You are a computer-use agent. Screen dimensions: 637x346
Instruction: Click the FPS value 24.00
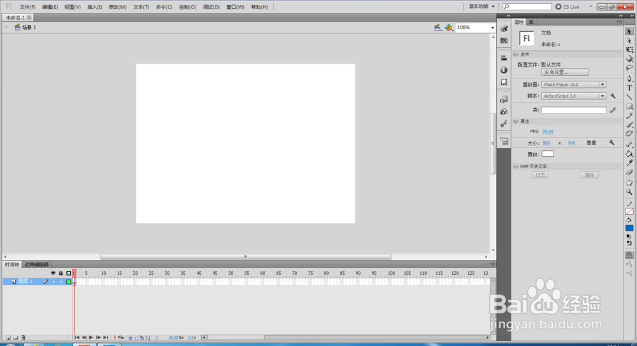(x=548, y=132)
